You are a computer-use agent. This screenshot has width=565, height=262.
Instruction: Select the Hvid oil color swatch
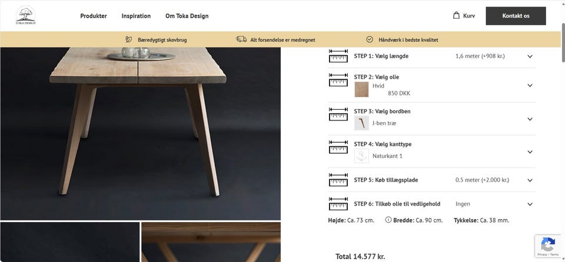pos(361,90)
